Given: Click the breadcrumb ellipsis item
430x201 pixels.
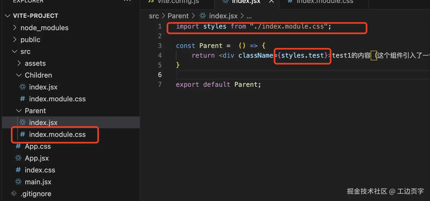Looking at the screenshot, I should pos(249,16).
